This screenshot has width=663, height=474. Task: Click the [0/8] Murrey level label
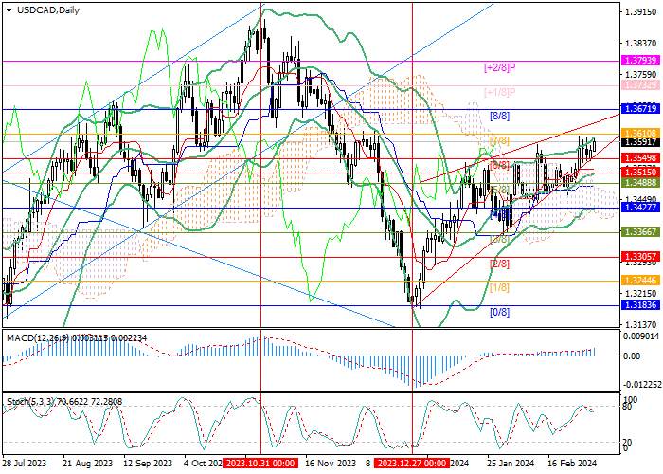(499, 312)
